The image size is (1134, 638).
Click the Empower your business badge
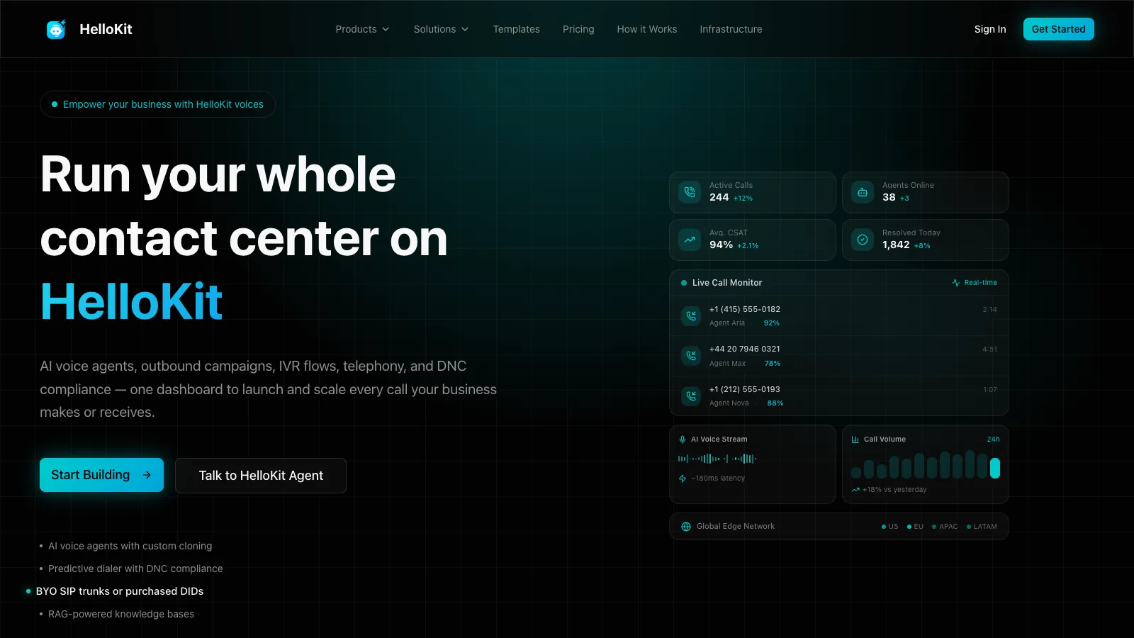pos(157,104)
